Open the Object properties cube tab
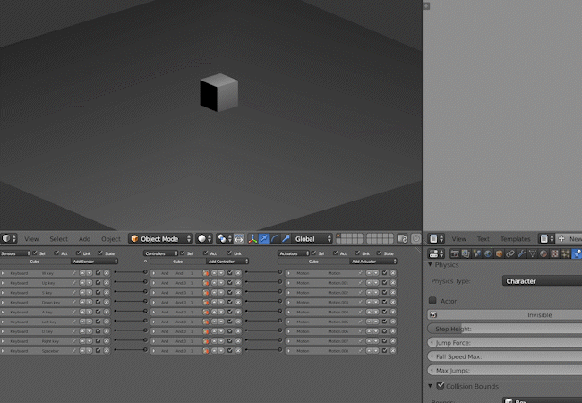The height and width of the screenshot is (403, 582). (500, 253)
